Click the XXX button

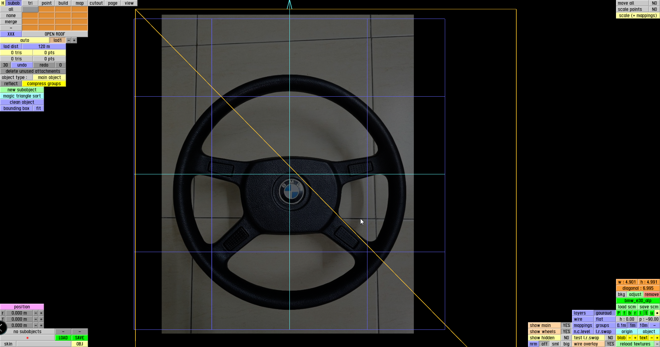coord(11,34)
